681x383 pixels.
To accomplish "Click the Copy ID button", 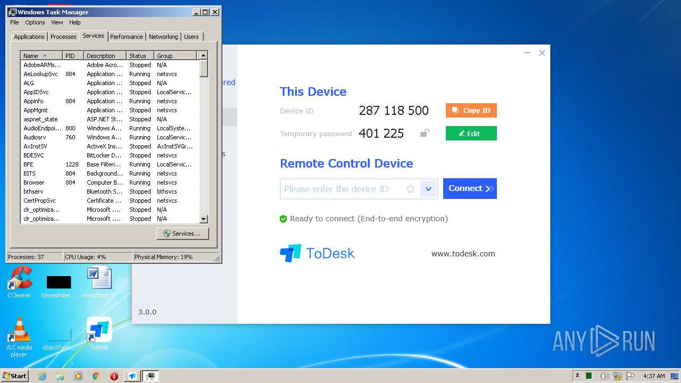I will [x=471, y=110].
